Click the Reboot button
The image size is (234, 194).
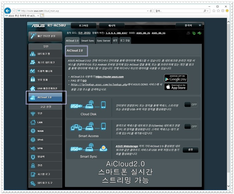click(112, 25)
